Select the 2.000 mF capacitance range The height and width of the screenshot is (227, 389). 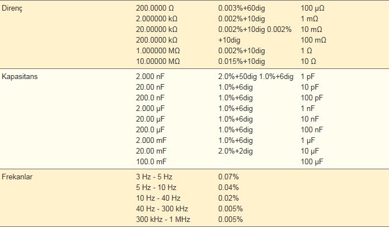tap(151, 140)
